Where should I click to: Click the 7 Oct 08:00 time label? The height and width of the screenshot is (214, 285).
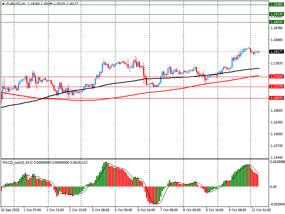(169, 210)
